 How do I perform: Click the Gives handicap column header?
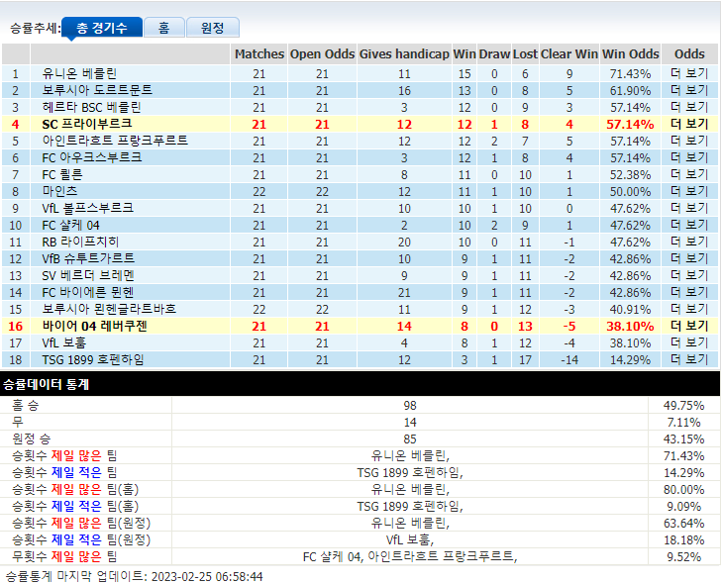coord(404,53)
